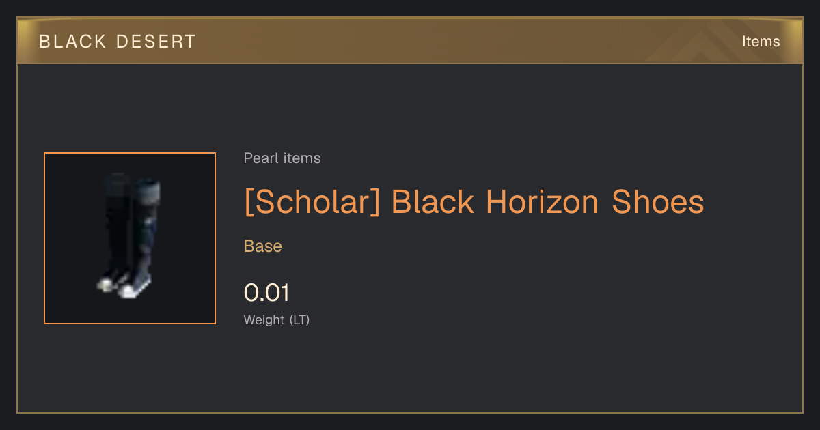This screenshot has width=820, height=430.
Task: Click the orange frame around item thumbnail
Action: [x=130, y=238]
